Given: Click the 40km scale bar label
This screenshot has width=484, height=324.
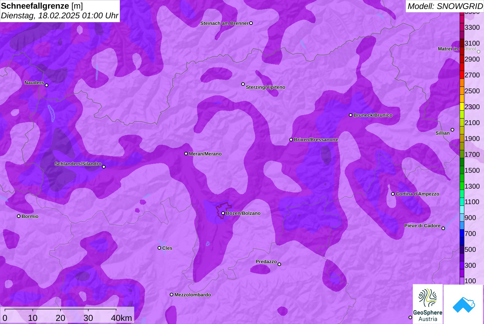Looking at the screenshot, I should point(121,318).
